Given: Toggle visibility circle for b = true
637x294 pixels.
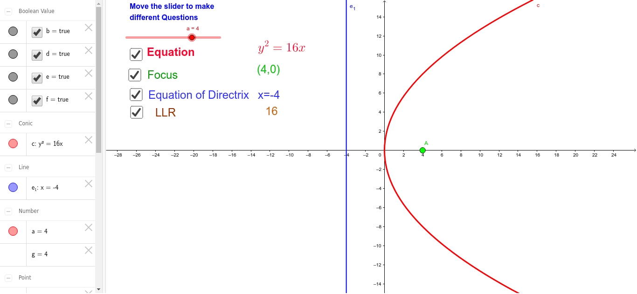Looking at the screenshot, I should (13, 31).
